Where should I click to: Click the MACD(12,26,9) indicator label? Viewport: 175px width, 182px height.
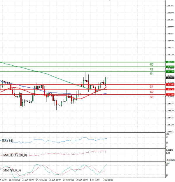coord(15,155)
